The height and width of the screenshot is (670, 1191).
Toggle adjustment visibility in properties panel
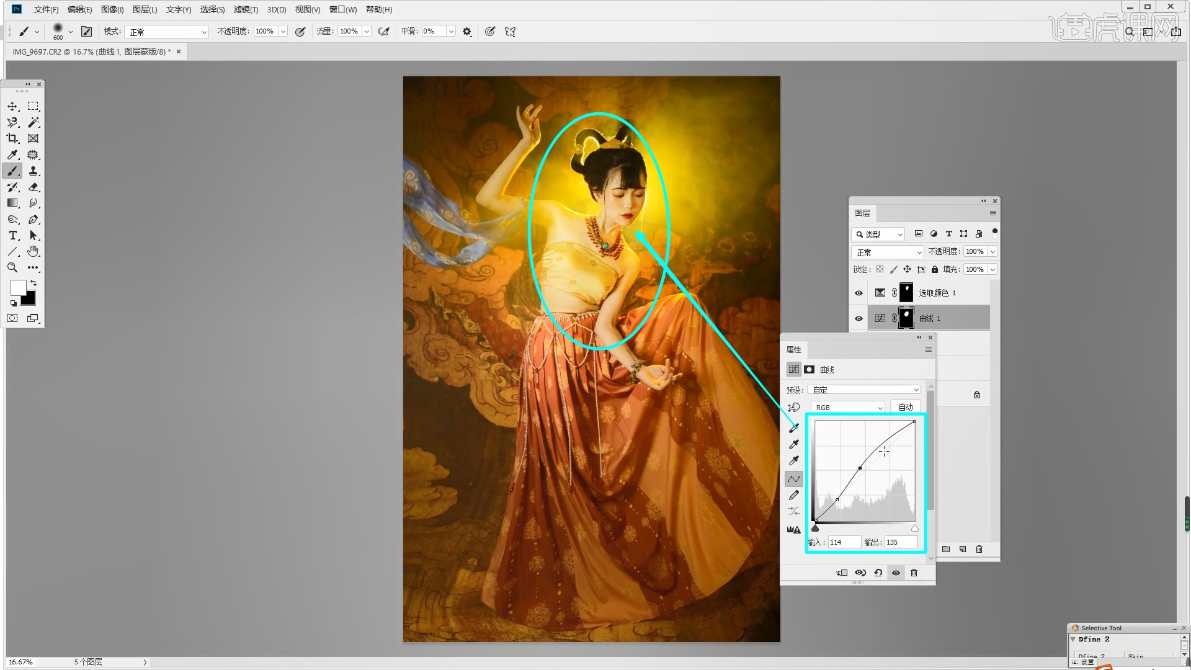[x=896, y=573]
